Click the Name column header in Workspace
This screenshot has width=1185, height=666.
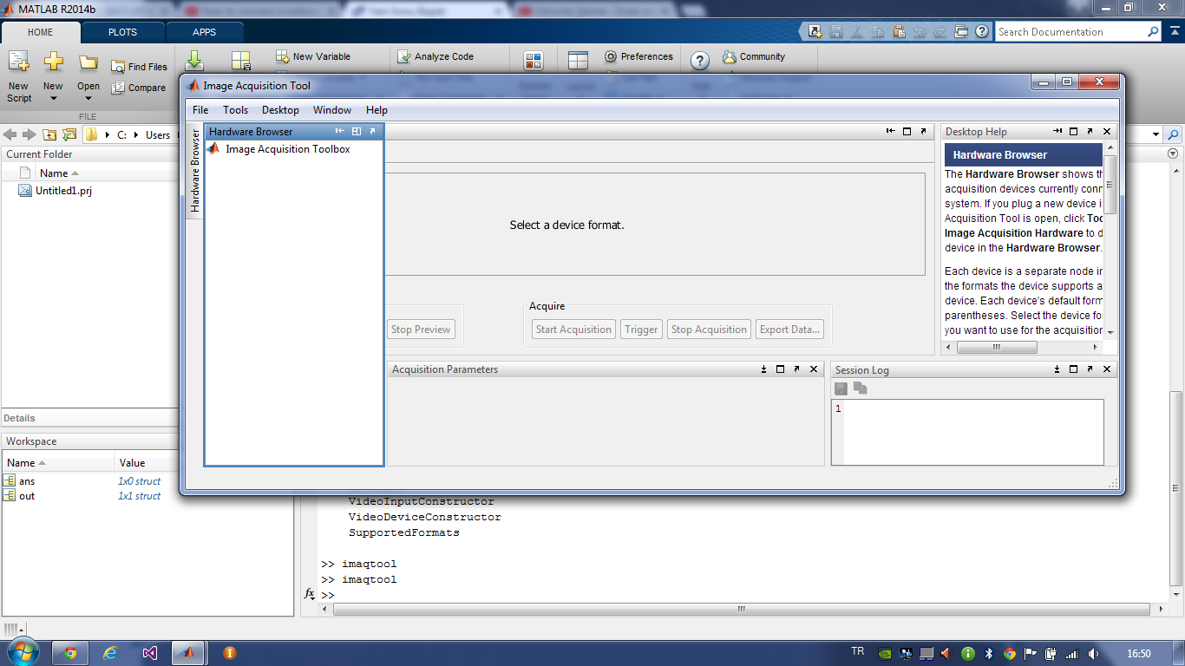(57, 463)
